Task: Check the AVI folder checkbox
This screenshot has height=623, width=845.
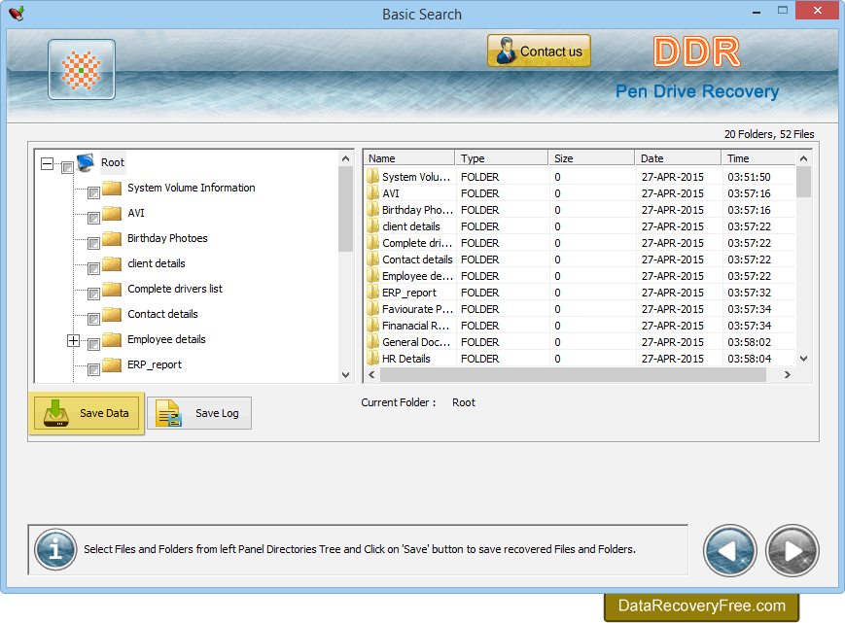Action: point(93,218)
